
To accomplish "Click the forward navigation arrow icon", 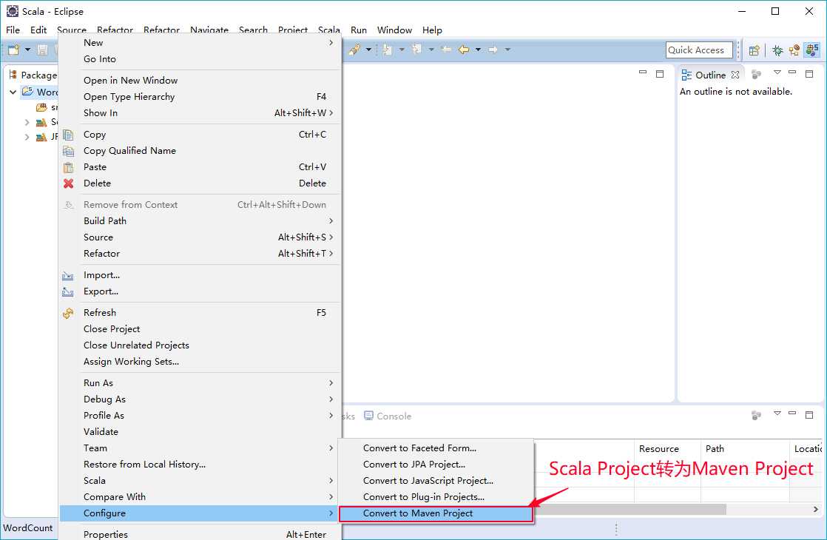I will coord(493,50).
